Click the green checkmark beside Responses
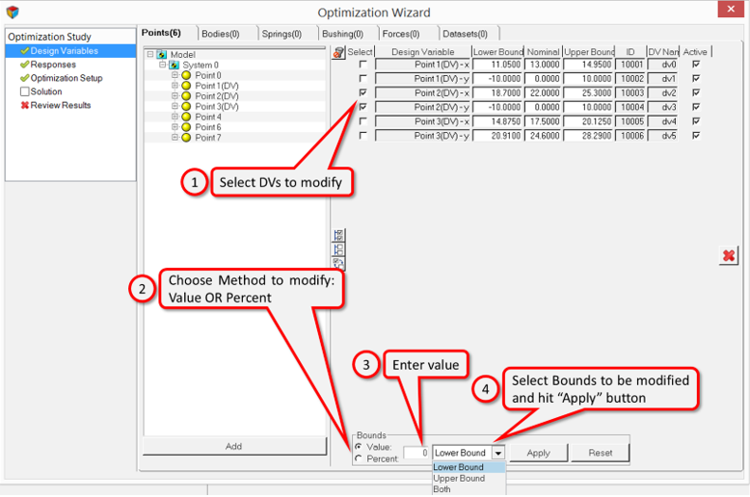The height and width of the screenshot is (497, 750). pos(24,65)
